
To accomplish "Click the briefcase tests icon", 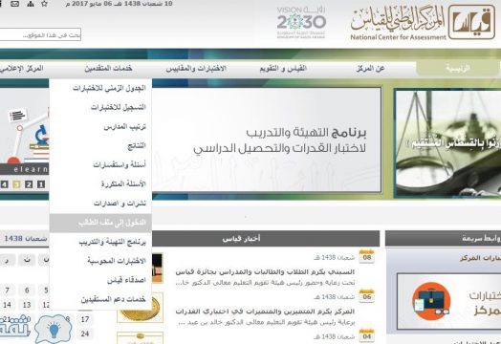I will pyautogui.click(x=431, y=301).
